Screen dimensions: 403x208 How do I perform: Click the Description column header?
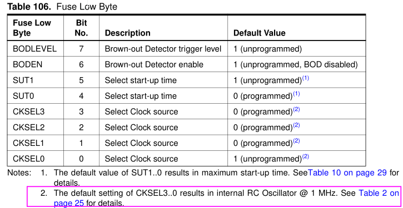coord(128,33)
